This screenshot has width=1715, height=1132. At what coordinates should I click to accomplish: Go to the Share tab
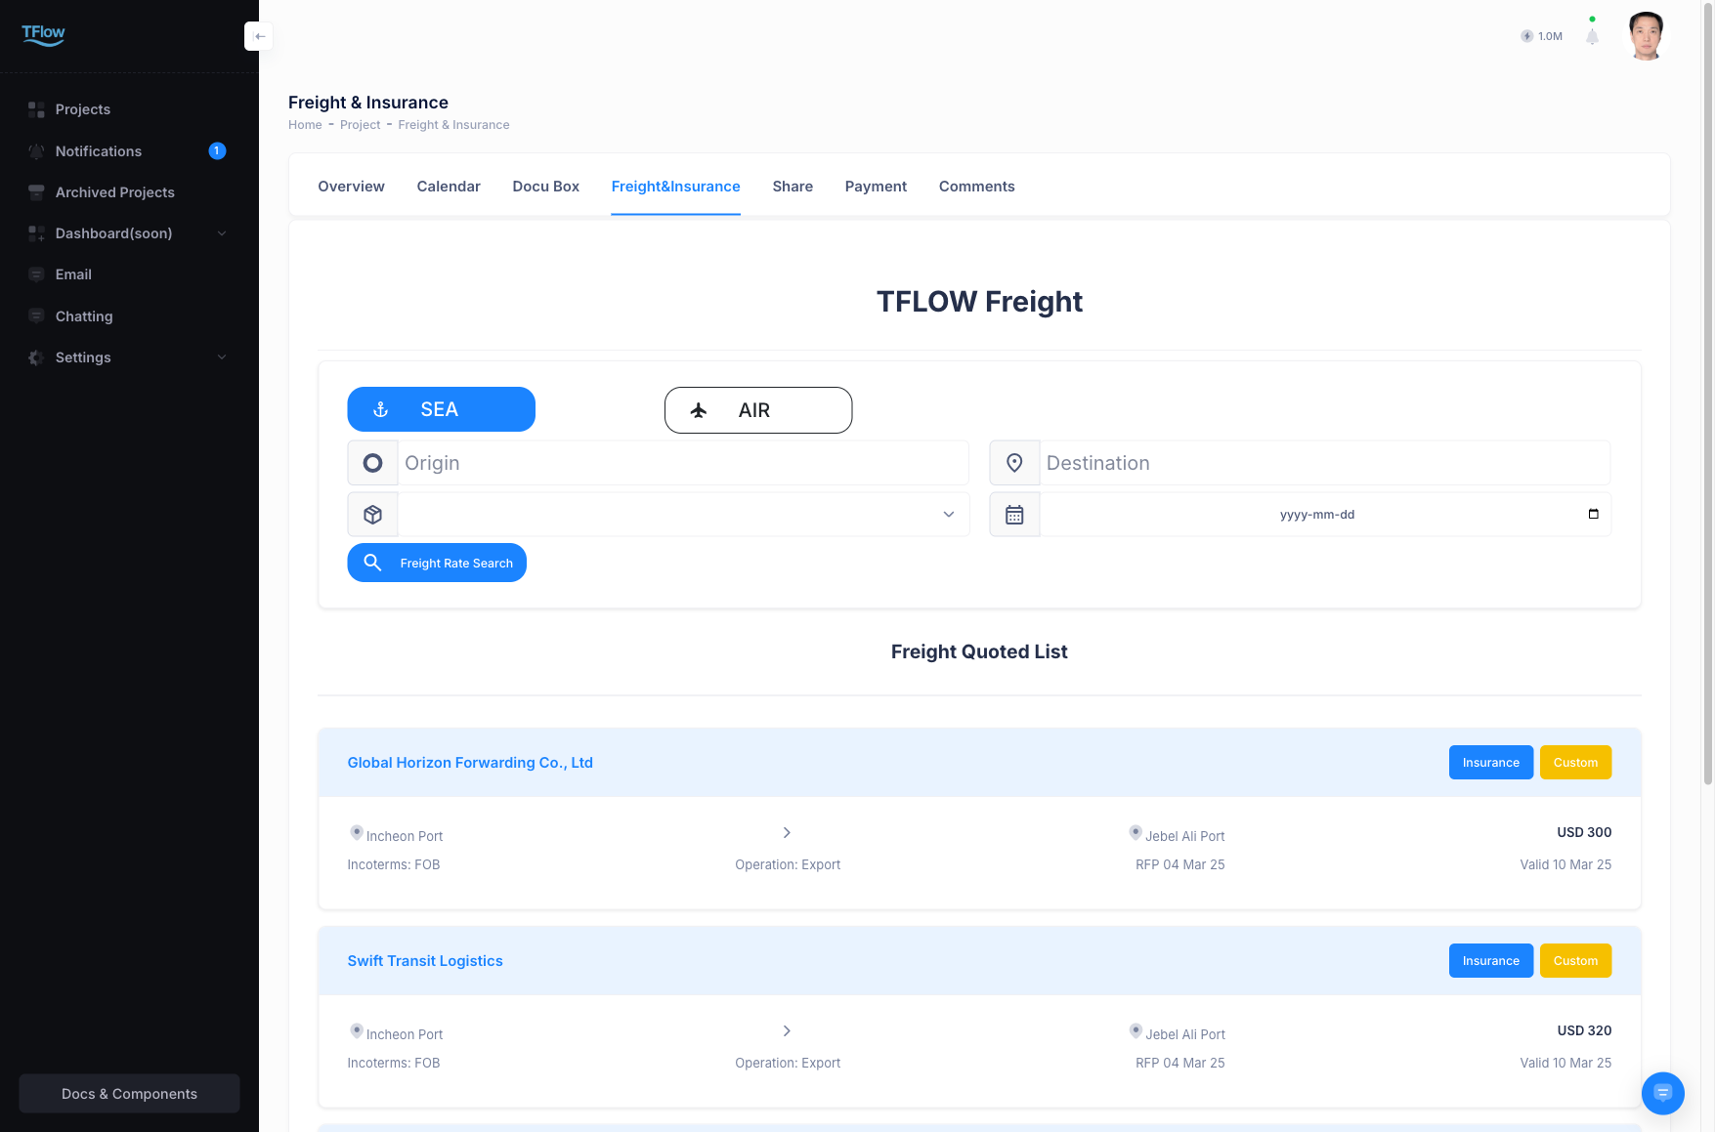click(793, 187)
